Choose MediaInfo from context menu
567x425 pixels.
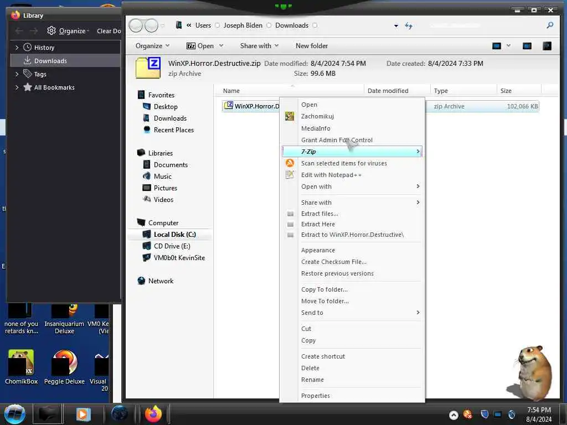tap(316, 128)
